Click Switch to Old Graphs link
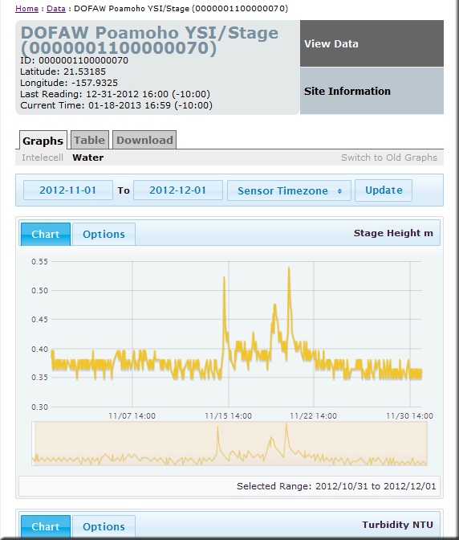The width and height of the screenshot is (459, 540). pyautogui.click(x=389, y=157)
